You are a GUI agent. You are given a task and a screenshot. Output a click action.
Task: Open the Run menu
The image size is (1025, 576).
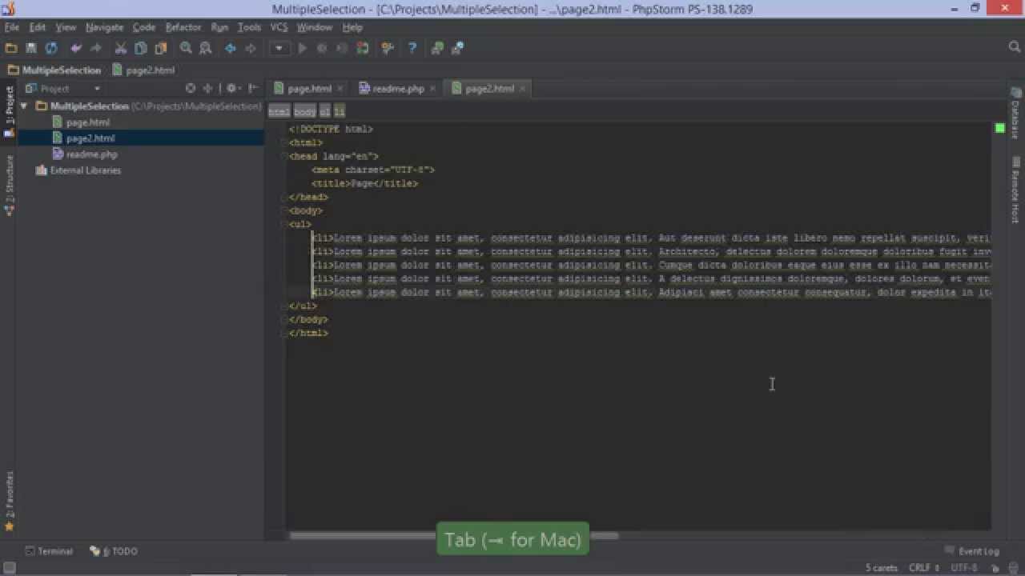[219, 27]
